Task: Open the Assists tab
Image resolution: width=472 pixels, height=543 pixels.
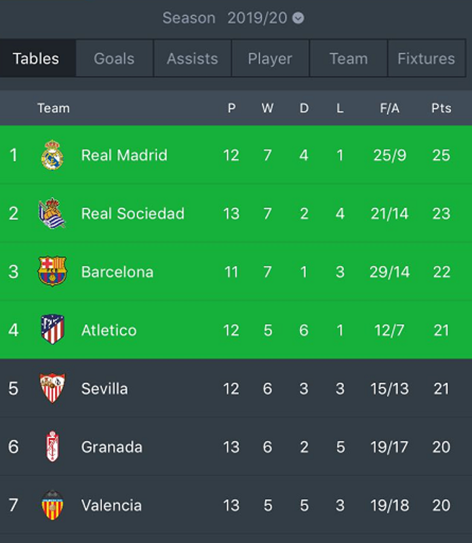Action: pos(193,58)
